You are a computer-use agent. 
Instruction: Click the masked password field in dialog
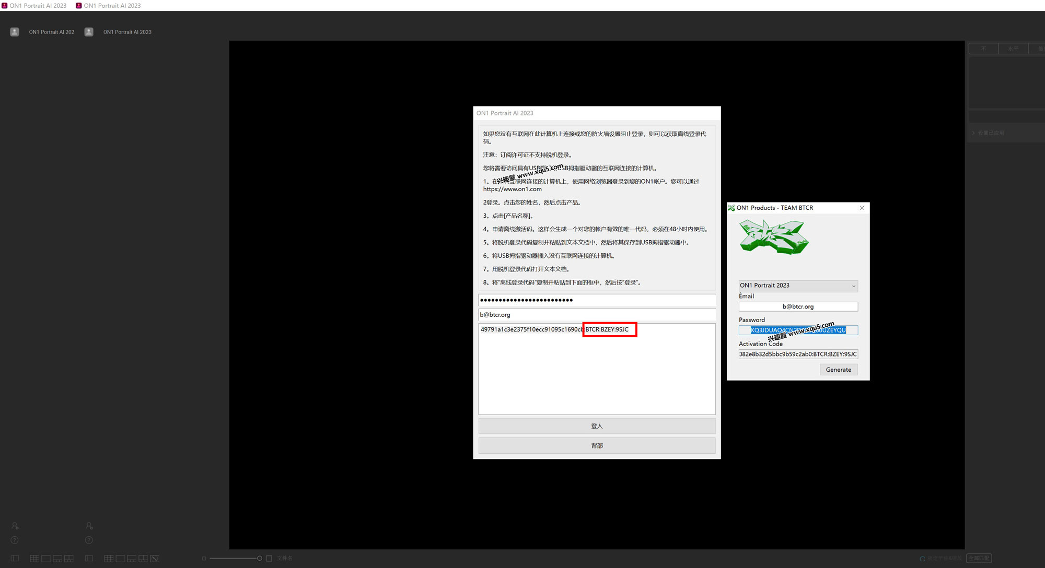click(597, 300)
